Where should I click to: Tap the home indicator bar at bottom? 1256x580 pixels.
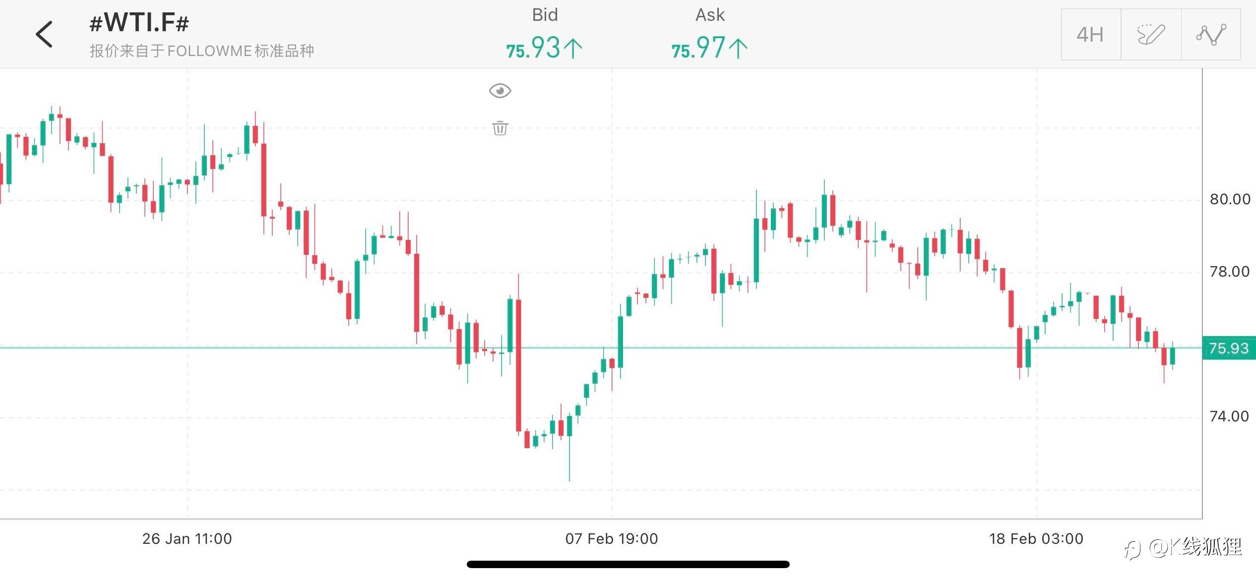(x=628, y=564)
